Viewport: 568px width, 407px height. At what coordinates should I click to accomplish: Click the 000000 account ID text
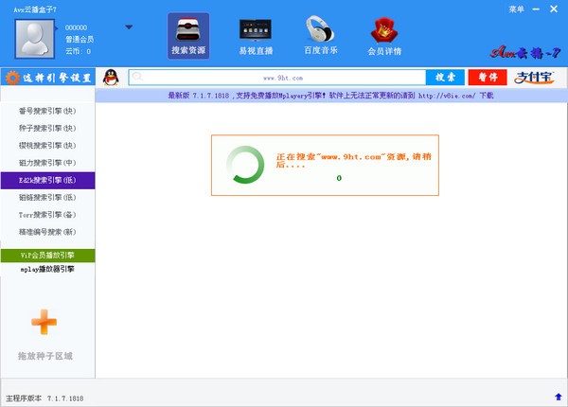pyautogui.click(x=76, y=27)
